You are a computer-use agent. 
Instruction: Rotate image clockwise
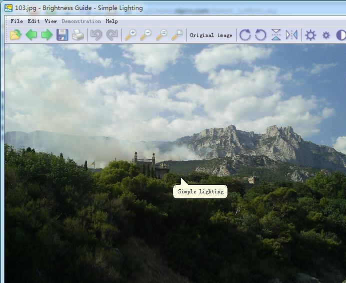click(245, 35)
